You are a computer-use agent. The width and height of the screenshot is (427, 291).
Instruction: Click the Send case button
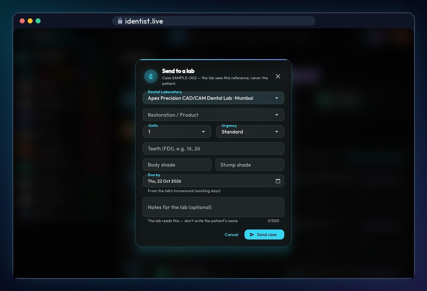pos(264,235)
